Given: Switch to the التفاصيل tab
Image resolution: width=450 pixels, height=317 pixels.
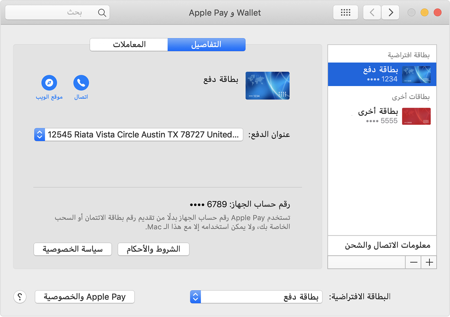Looking at the screenshot, I should tap(207, 45).
